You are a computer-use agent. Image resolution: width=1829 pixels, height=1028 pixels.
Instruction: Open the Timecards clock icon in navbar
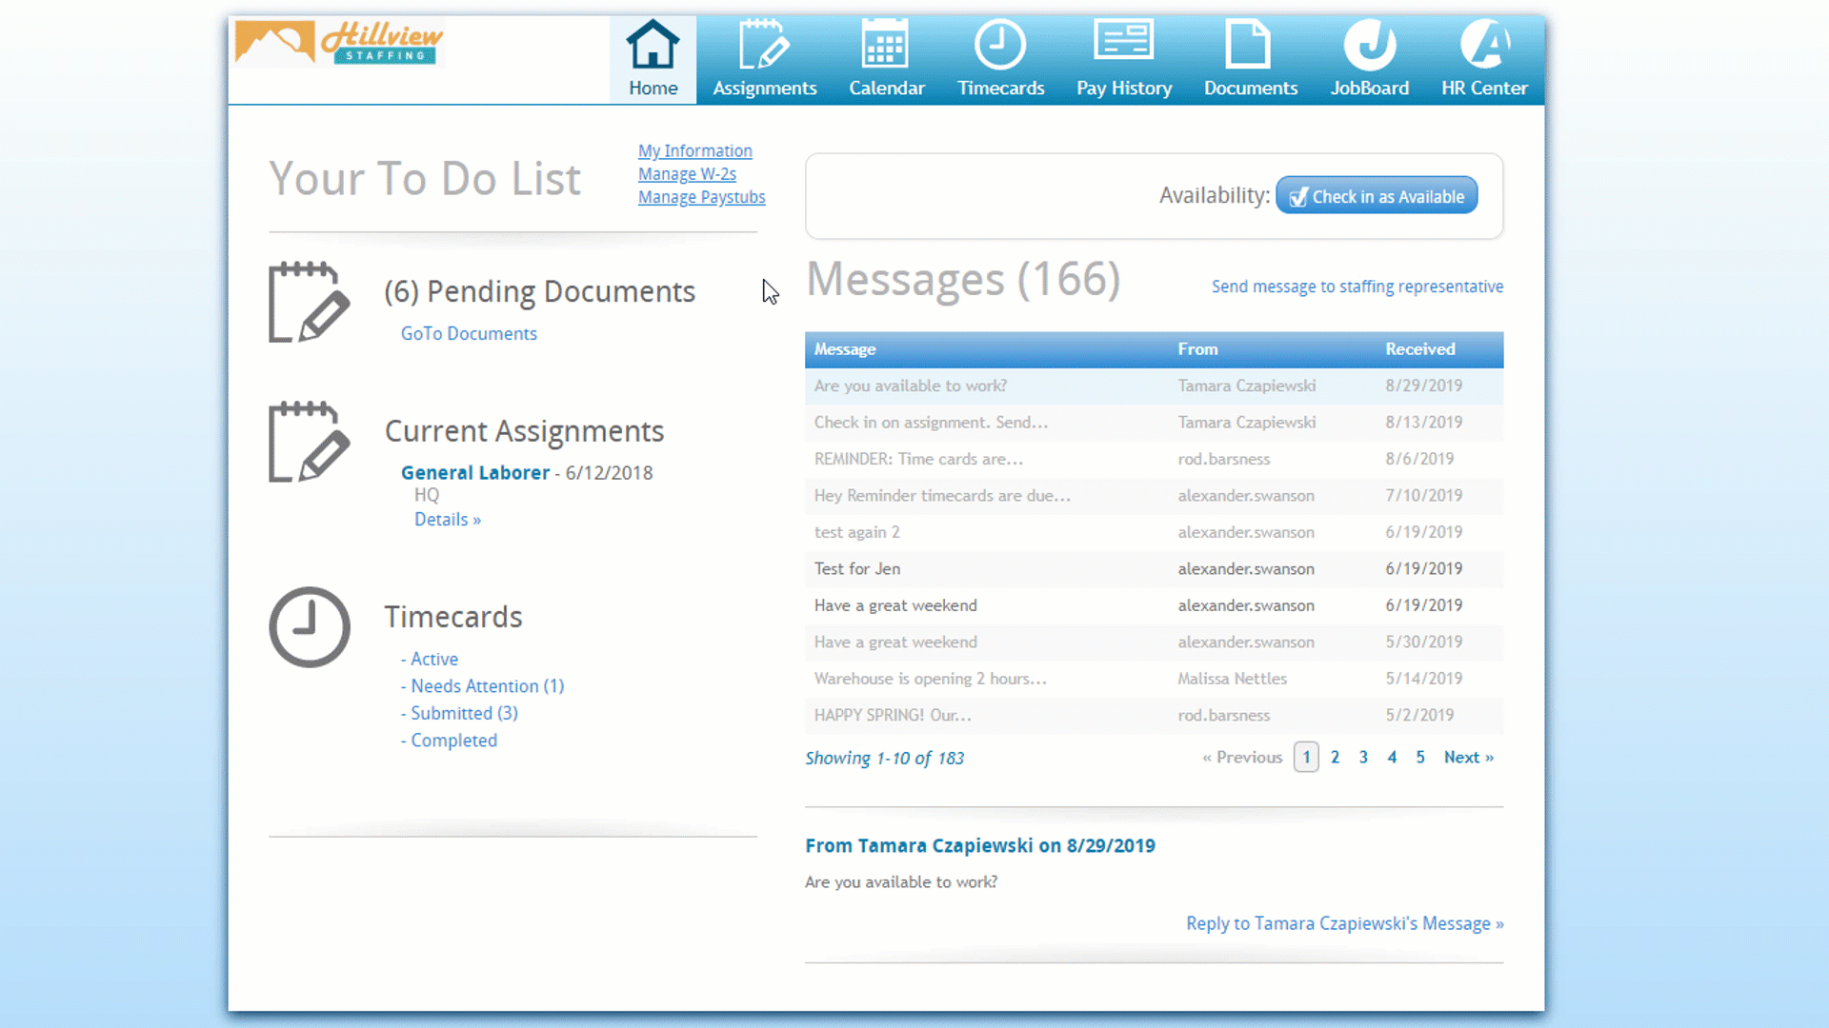pyautogui.click(x=999, y=45)
